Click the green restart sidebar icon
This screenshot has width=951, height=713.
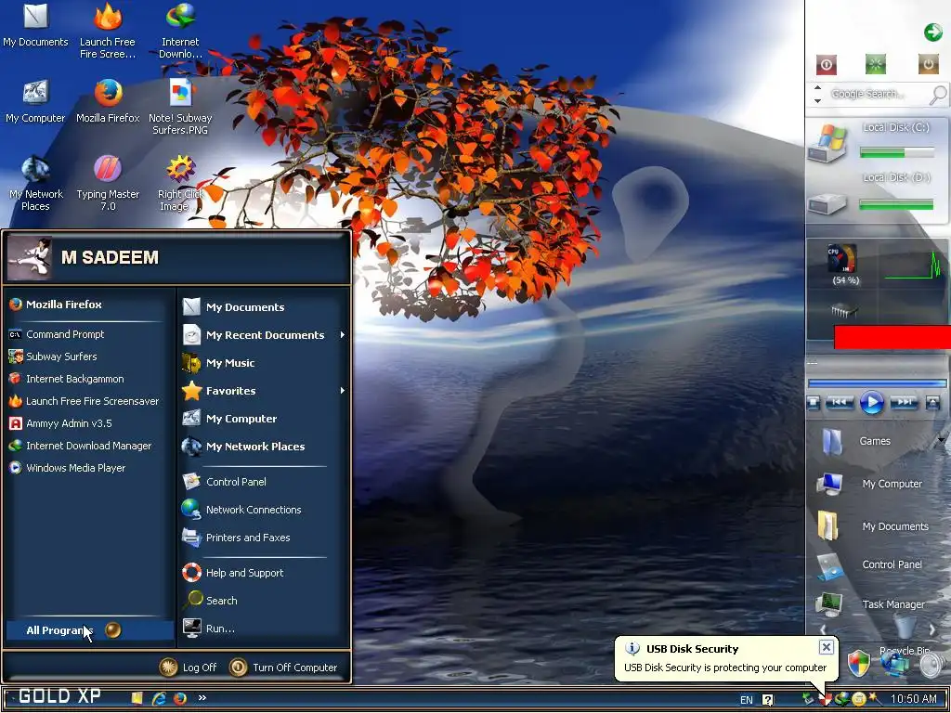[x=875, y=64]
